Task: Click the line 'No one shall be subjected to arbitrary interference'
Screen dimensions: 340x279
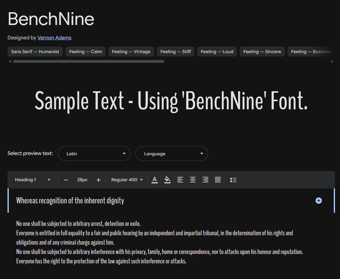Action: [x=160, y=252]
